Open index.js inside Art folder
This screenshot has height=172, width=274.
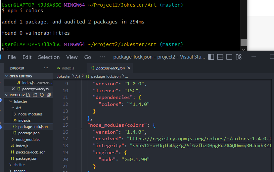28,120
